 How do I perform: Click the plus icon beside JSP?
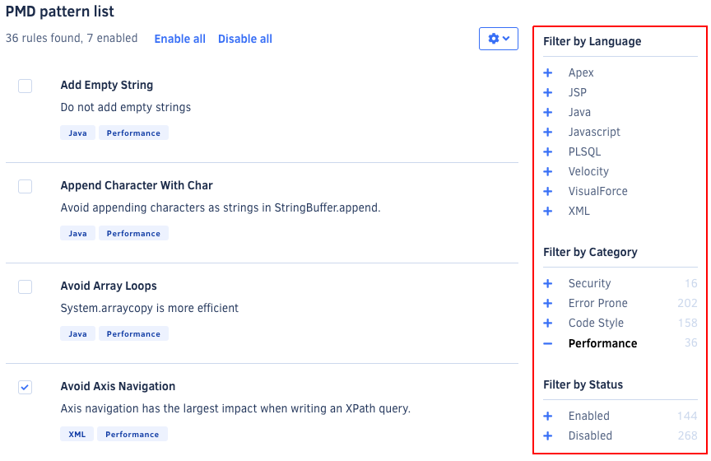coord(548,93)
